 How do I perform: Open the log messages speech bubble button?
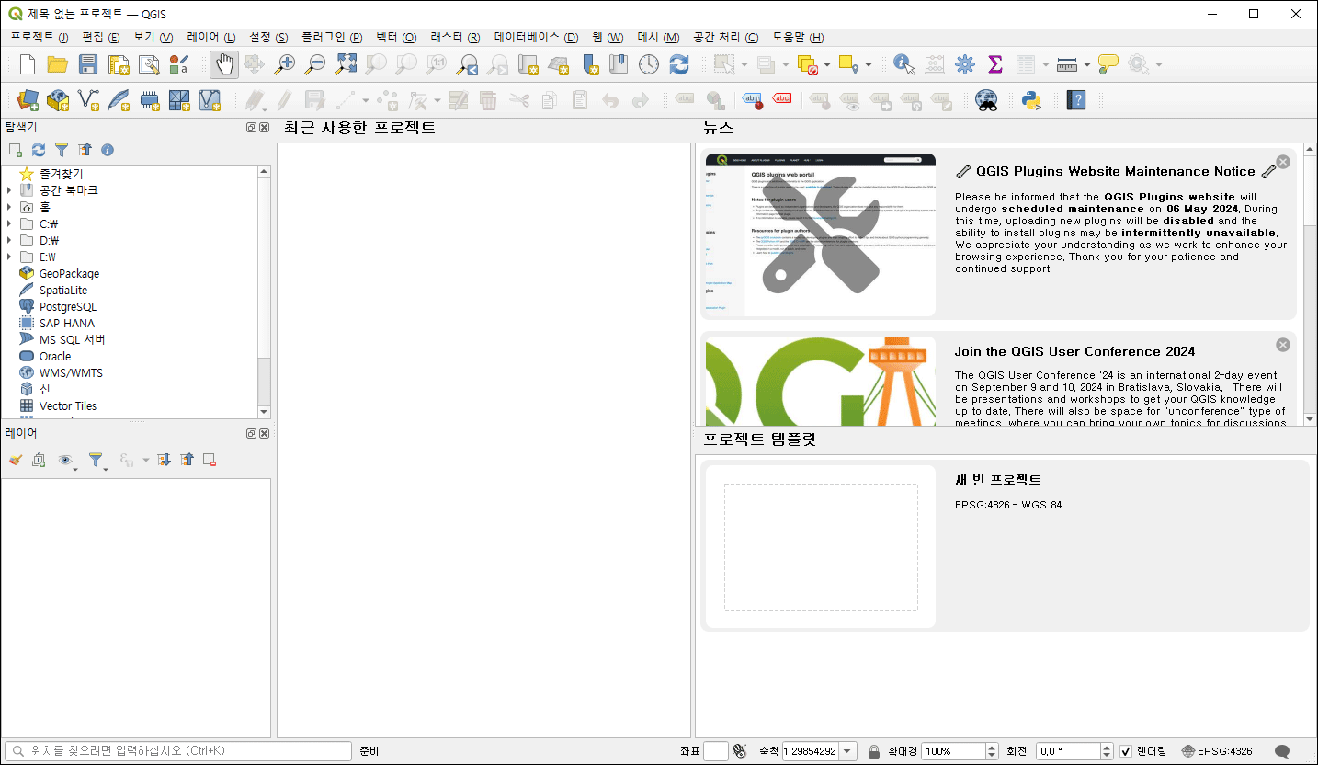click(x=1282, y=751)
